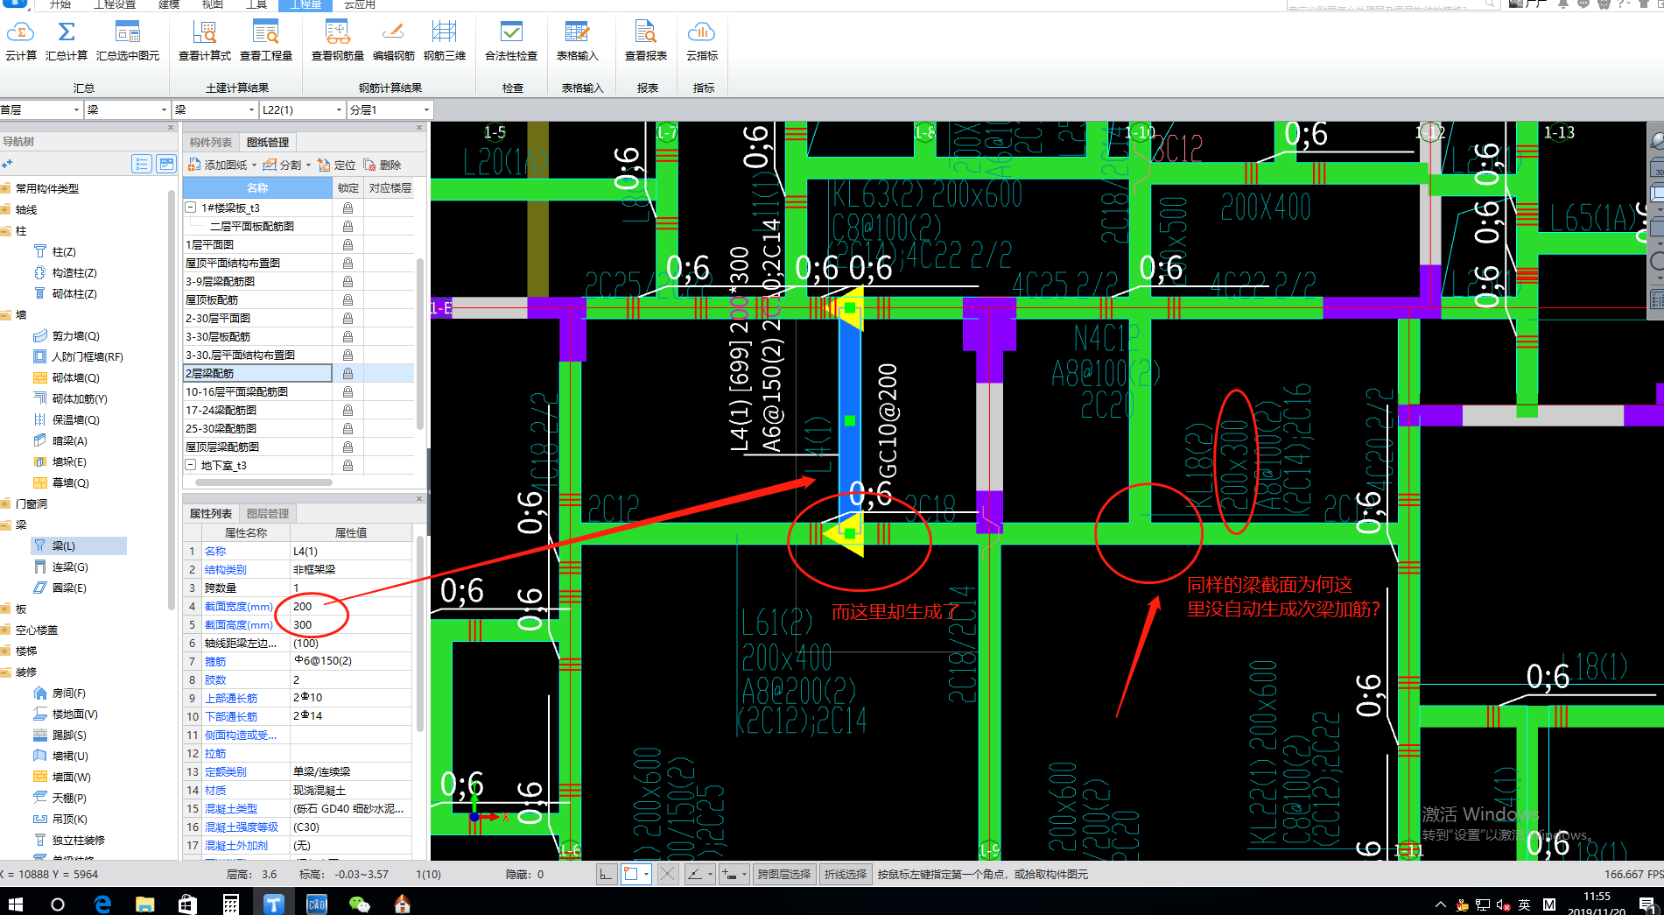Start 汇总计算 summary calculation
The image size is (1664, 915).
point(67,41)
